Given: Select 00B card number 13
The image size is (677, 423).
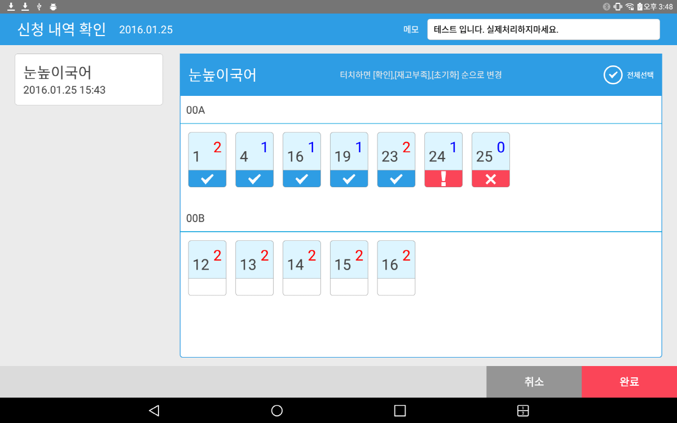Looking at the screenshot, I should [254, 268].
